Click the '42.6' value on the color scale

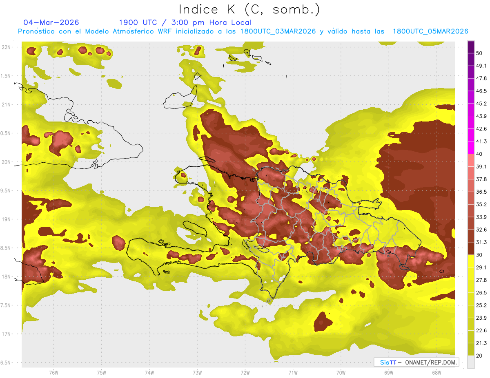click(481, 129)
